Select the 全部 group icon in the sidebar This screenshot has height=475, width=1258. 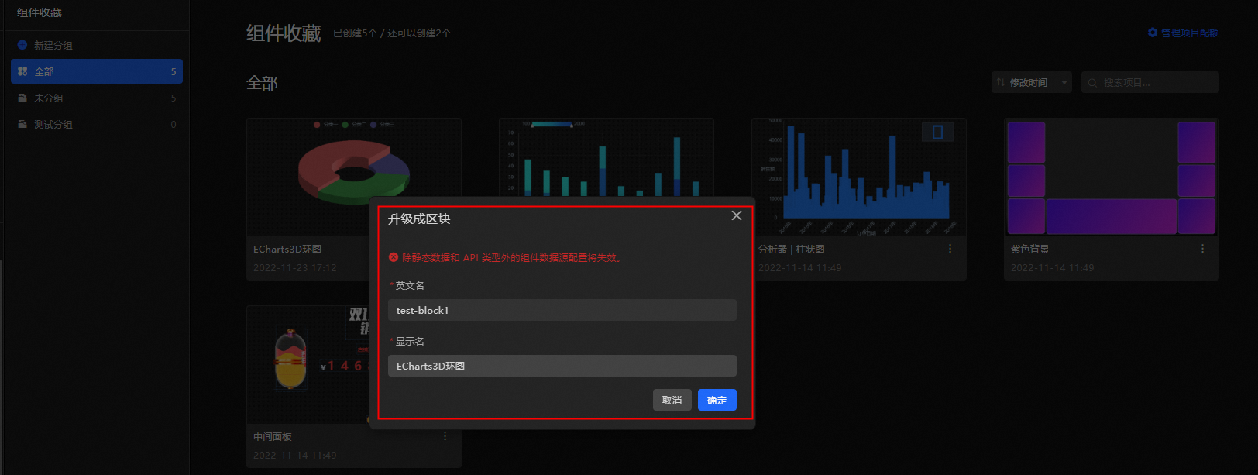[x=22, y=71]
